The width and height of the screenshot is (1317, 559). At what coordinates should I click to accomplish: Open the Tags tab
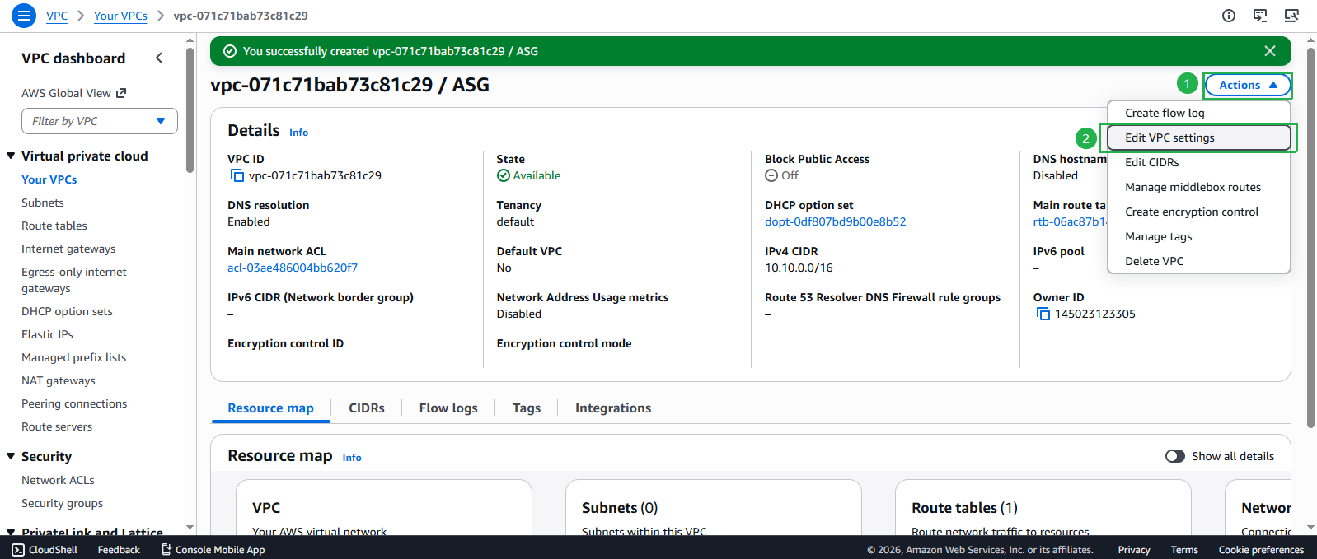(527, 408)
